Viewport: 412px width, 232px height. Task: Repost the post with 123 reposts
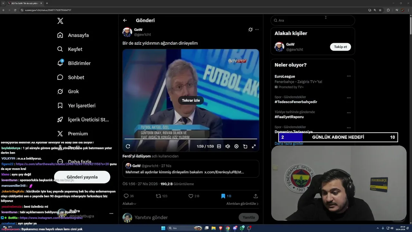coord(162,196)
